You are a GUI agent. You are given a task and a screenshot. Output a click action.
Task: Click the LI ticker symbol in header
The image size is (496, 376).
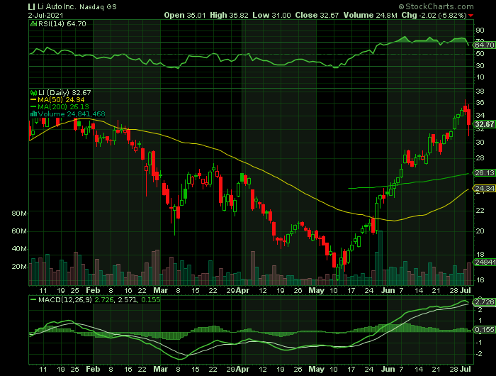[32, 6]
